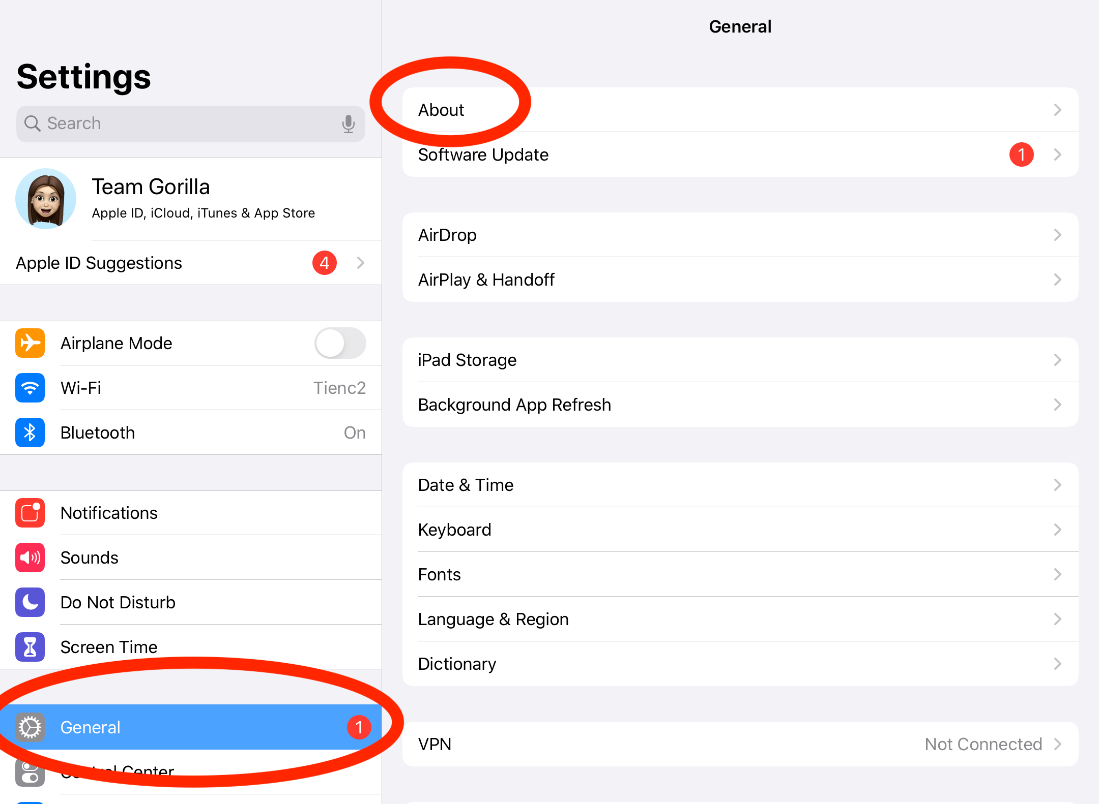Tap the Sounds speaker icon

(30, 558)
